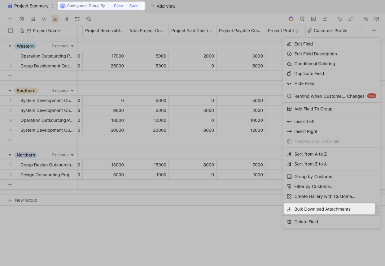
Task: Open the Western 2 records dropdown arrow
Action: tap(72, 46)
